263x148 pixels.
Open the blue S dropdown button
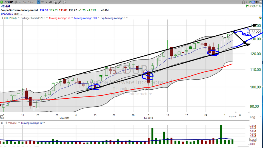coord(253,2)
